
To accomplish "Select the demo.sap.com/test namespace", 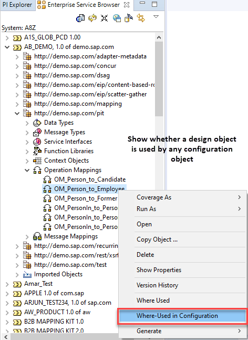I will (70, 265).
